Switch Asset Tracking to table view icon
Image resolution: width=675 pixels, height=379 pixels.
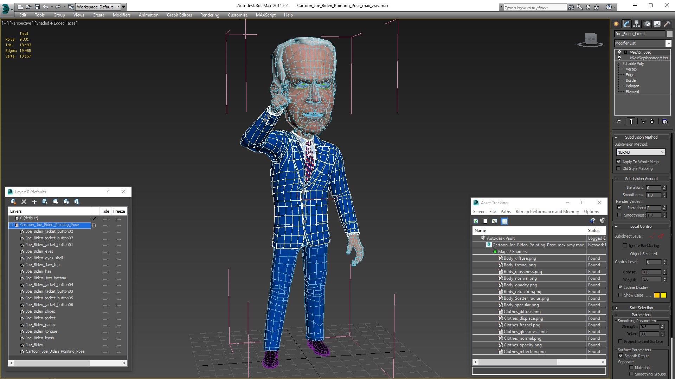[504, 221]
